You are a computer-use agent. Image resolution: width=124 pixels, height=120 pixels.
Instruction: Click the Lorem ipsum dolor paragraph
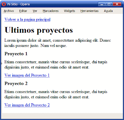58,43
